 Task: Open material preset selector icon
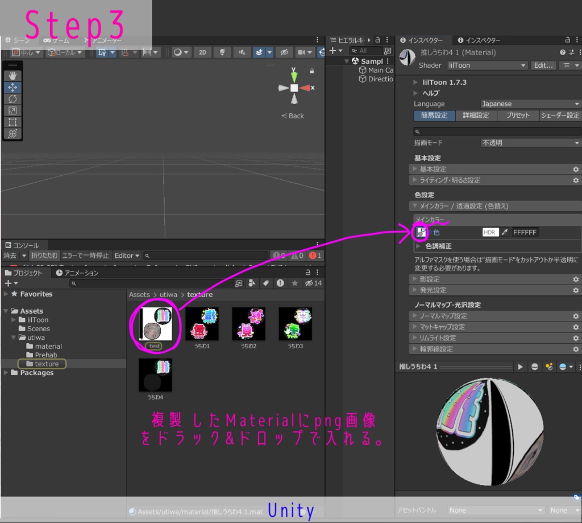pyautogui.click(x=572, y=52)
